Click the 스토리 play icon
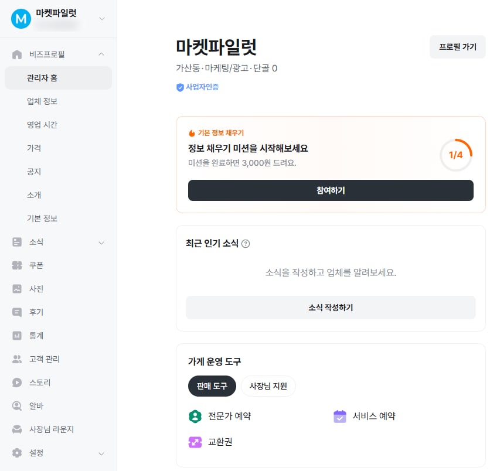The width and height of the screenshot is (490, 471). click(17, 383)
